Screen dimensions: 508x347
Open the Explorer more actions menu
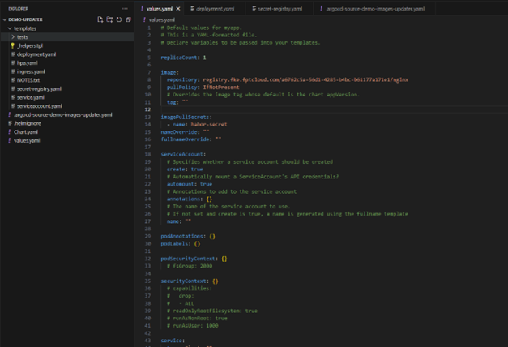pos(125,9)
